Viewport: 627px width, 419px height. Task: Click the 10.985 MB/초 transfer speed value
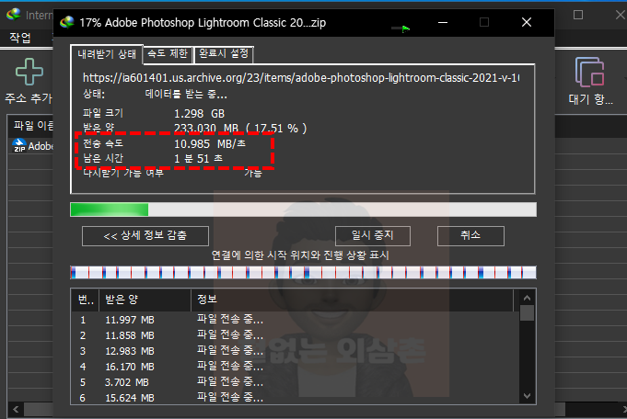210,144
